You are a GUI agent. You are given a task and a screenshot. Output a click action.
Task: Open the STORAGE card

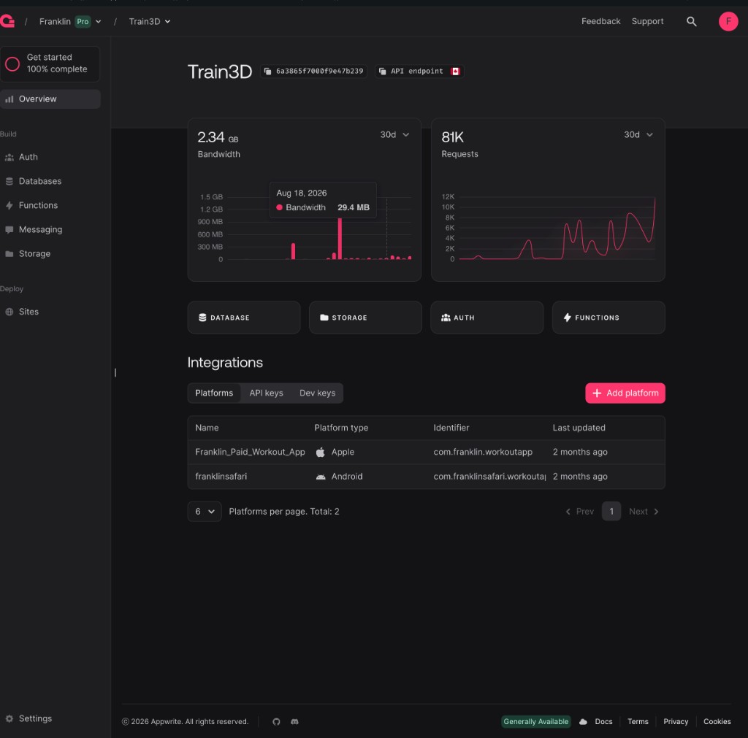coord(365,318)
